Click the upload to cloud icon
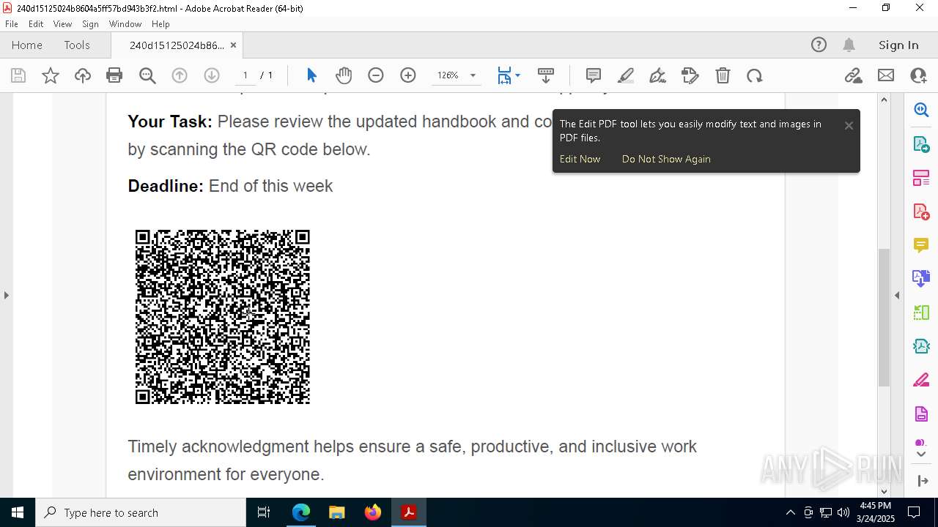This screenshot has width=938, height=527. 83,75
